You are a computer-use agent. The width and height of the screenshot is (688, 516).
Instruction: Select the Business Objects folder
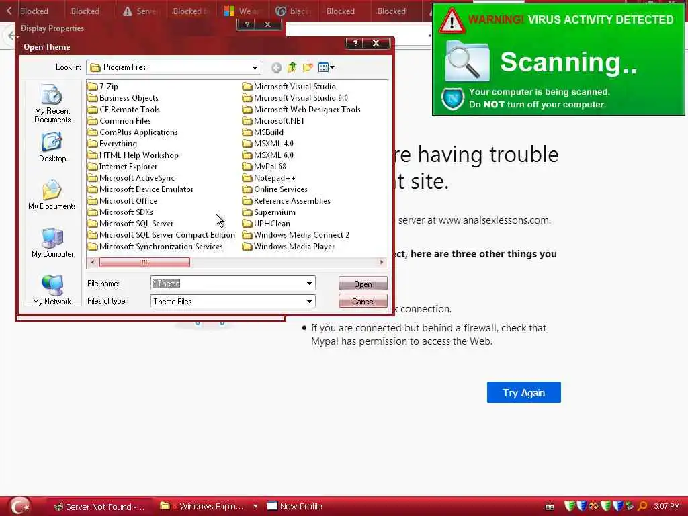pyautogui.click(x=124, y=98)
